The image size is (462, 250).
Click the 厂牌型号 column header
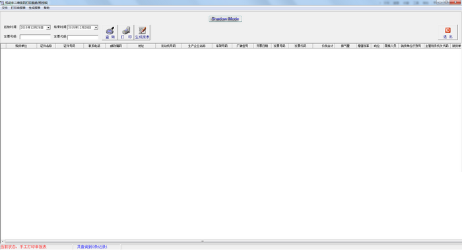242,46
